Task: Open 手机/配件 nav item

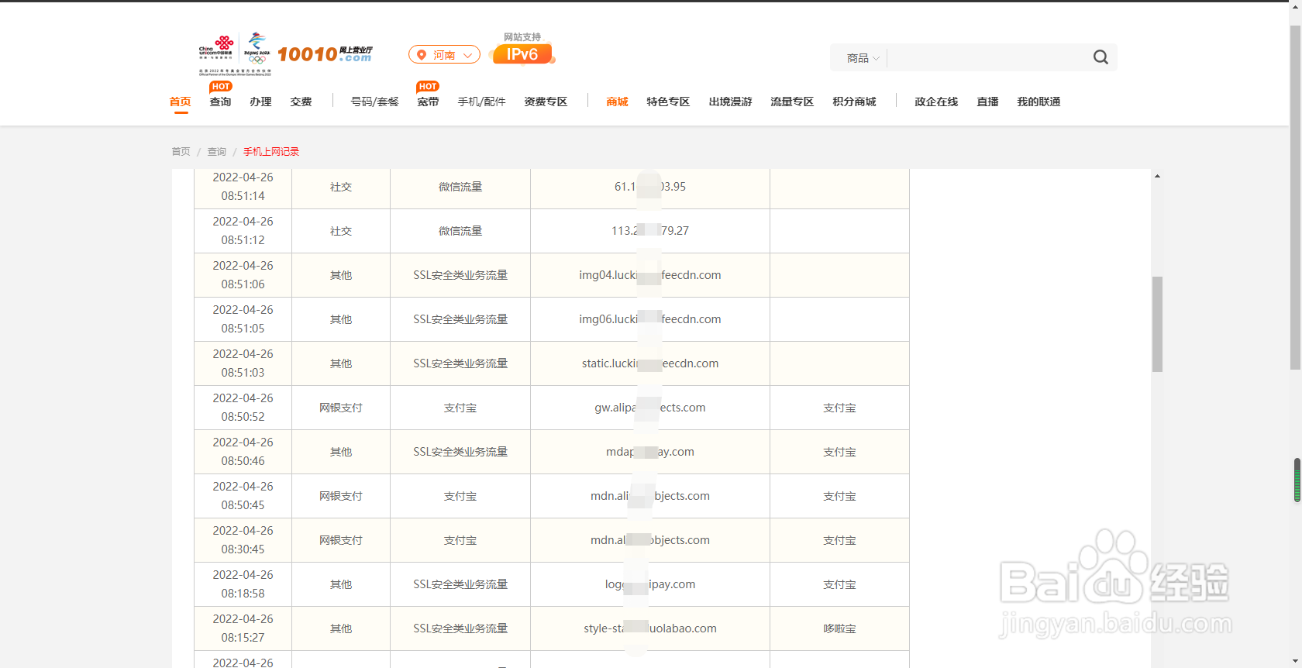Action: [x=481, y=102]
